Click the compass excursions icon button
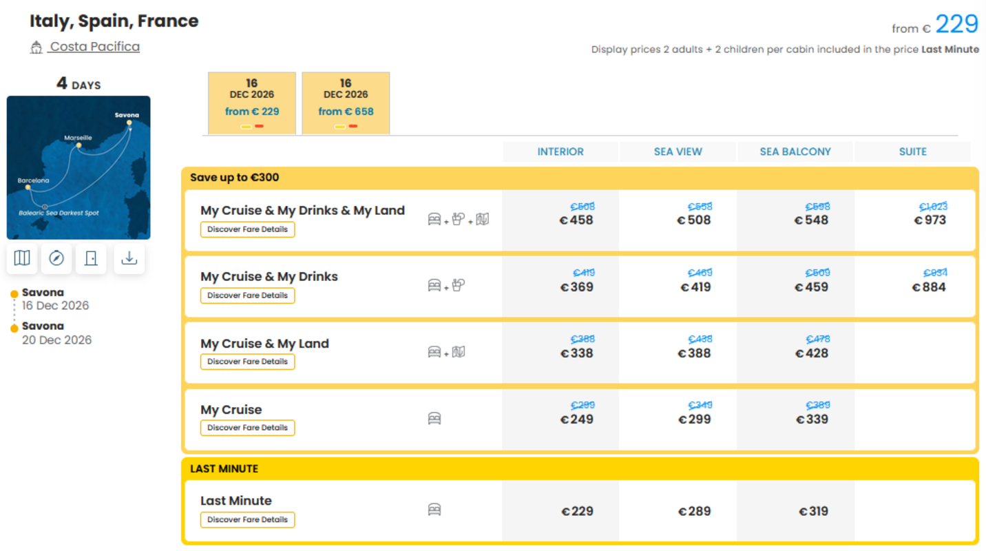The height and width of the screenshot is (551, 986). 56,258
